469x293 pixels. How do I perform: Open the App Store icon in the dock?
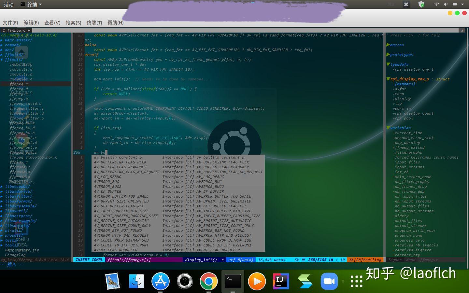point(160,281)
